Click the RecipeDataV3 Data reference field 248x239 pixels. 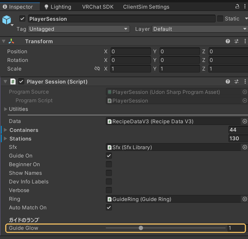(173, 121)
